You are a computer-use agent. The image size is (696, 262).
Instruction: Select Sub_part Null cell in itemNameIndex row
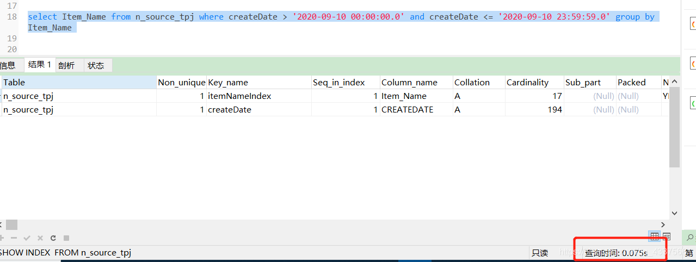590,96
